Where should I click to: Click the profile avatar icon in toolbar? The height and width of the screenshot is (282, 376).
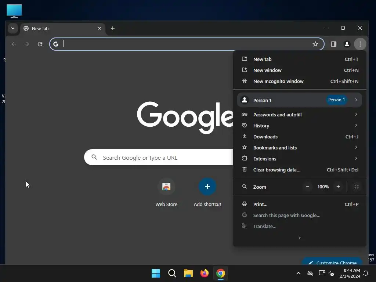coord(347,44)
